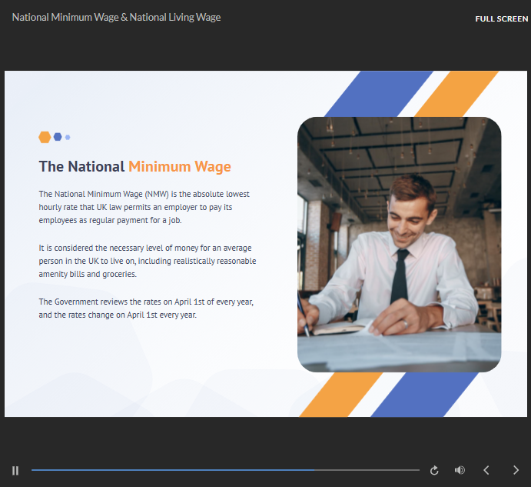
Task: Click the FULL SCREEN button
Action: (502, 19)
